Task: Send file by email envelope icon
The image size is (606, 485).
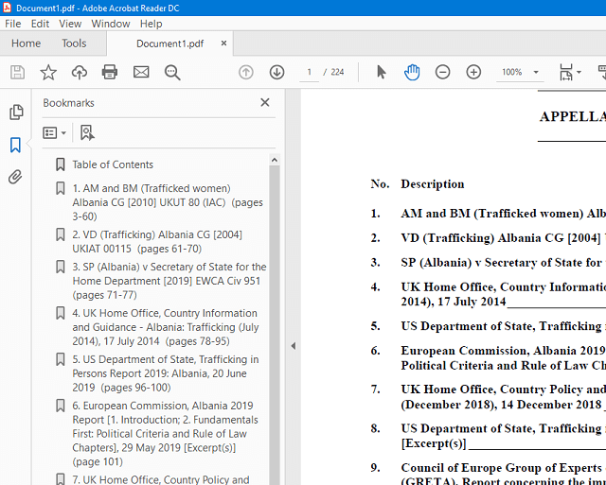Action: 141,72
